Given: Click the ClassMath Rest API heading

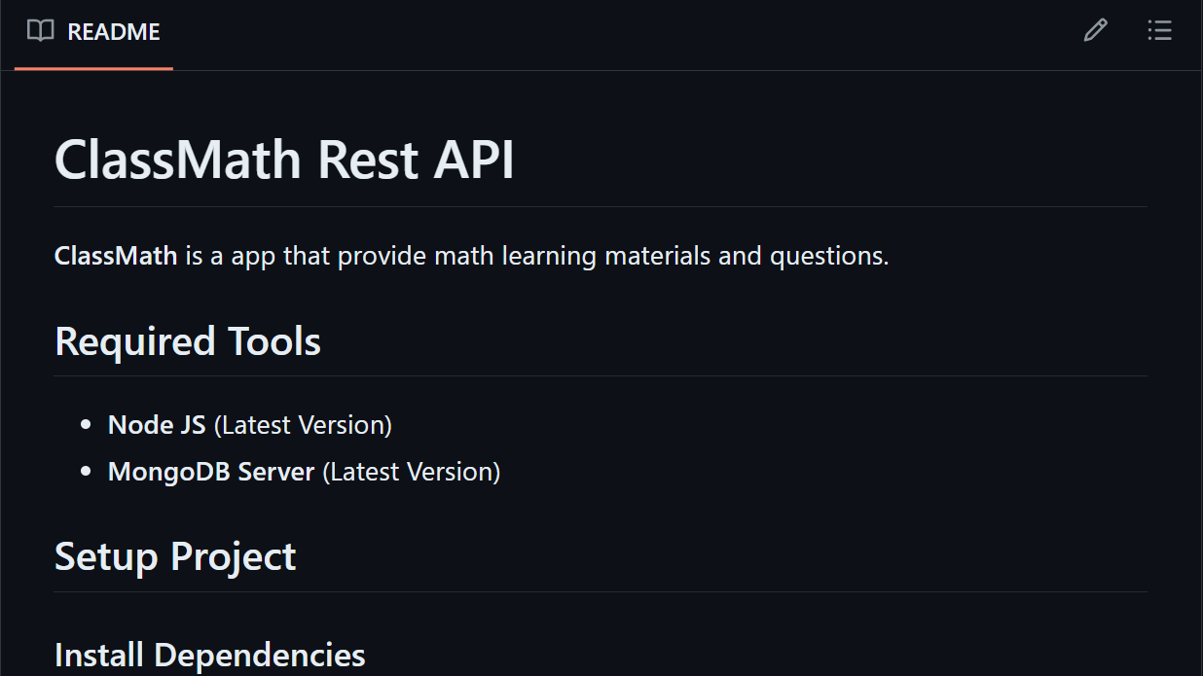Looking at the screenshot, I should (x=284, y=160).
